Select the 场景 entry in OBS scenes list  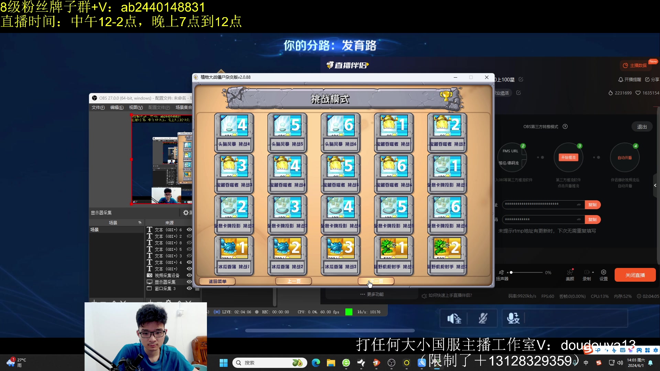coord(117,229)
